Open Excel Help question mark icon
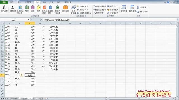 pyautogui.click(x=168, y=2)
